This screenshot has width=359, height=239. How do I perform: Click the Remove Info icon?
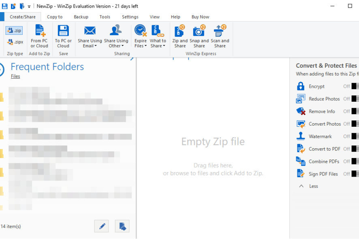click(x=301, y=111)
